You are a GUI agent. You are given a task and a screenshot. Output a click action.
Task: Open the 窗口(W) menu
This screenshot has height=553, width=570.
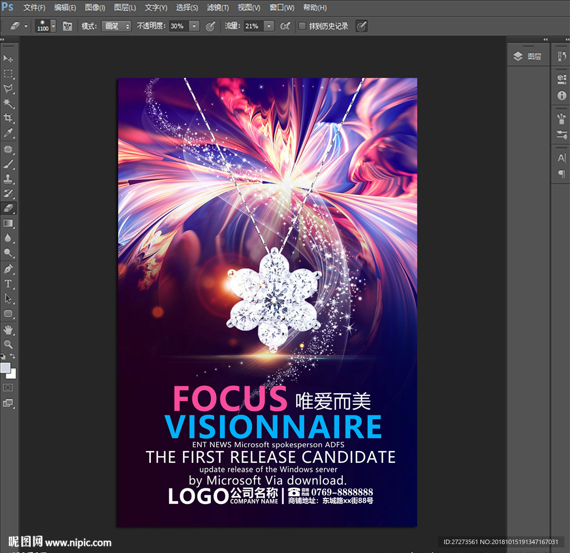coord(282,7)
